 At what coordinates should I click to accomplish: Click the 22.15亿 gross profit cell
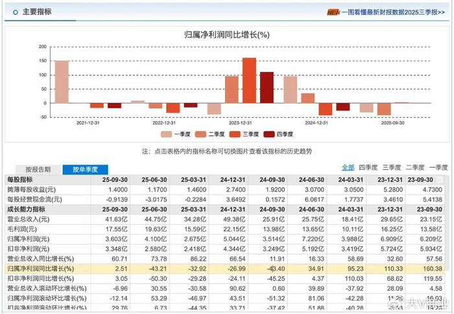pos(234,229)
